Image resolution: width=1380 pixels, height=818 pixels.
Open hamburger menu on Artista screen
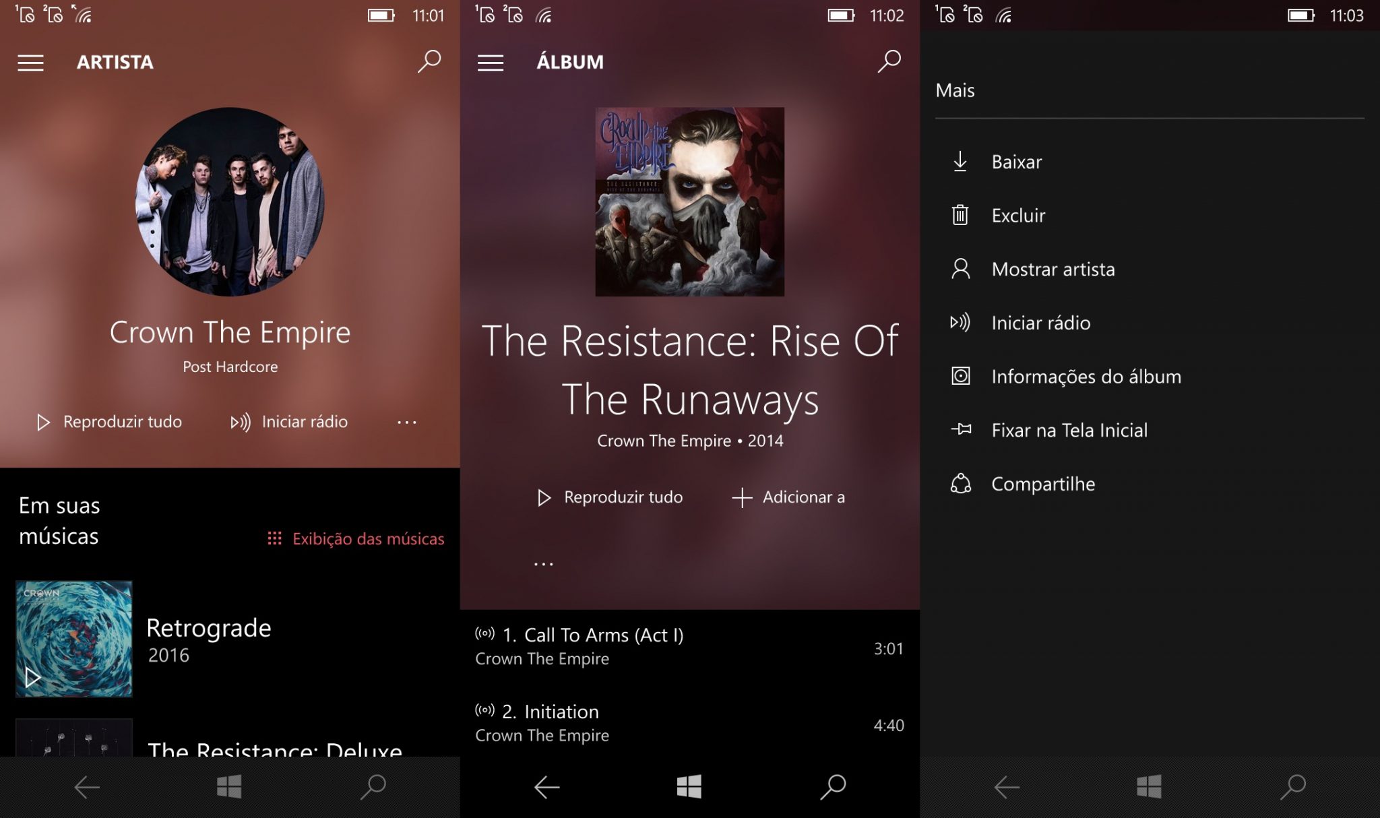30,63
